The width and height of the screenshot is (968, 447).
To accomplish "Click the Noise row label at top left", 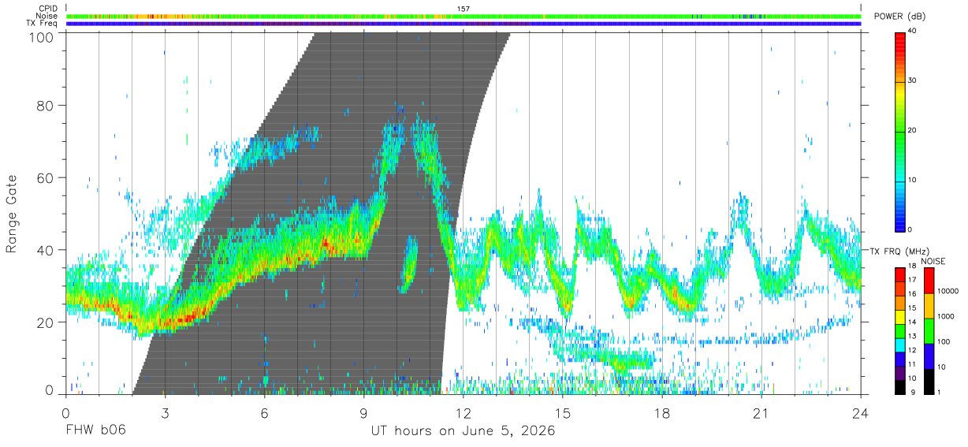I will point(47,16).
